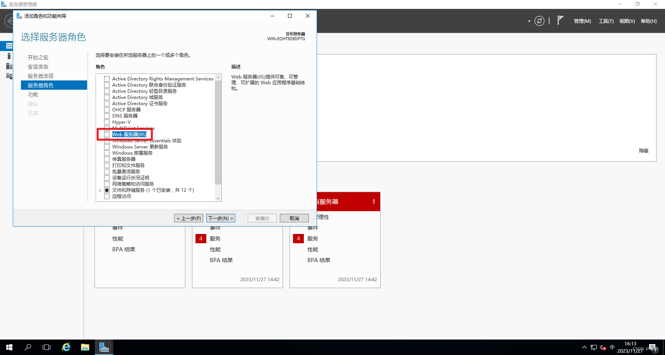Open 服务 in the right tile
The height and width of the screenshot is (355, 665).
(x=313, y=239)
